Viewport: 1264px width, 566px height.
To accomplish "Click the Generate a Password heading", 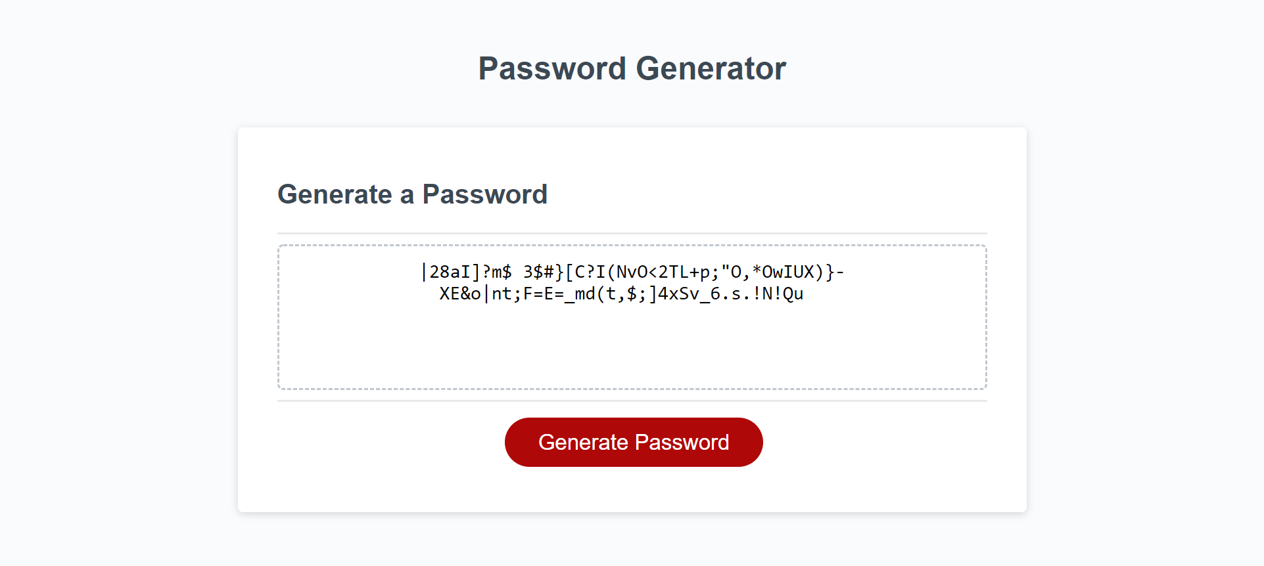I will [x=413, y=194].
